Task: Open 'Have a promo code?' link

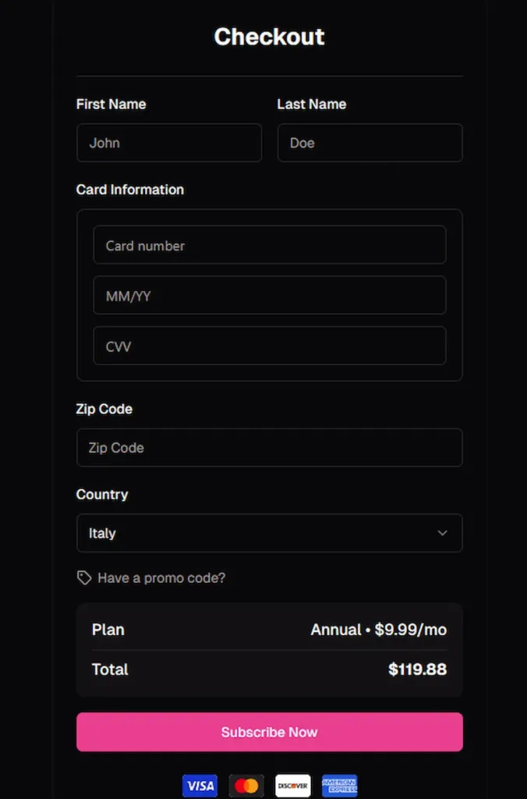Action: coord(161,577)
